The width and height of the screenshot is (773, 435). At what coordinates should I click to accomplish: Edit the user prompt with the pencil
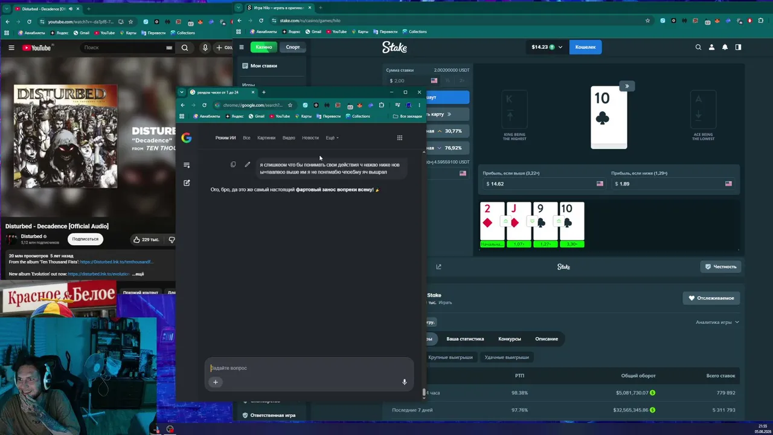[x=247, y=164]
